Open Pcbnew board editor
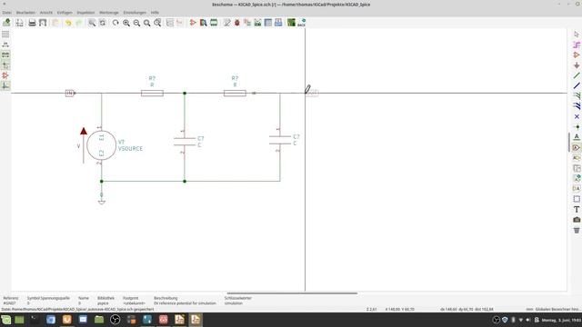Image resolution: width=582 pixels, height=327 pixels. point(291,23)
